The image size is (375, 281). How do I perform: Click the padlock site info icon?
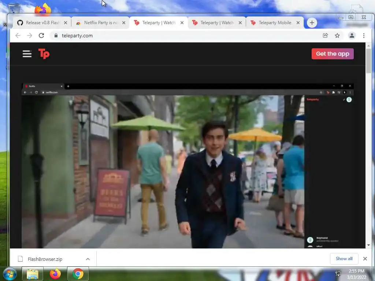tap(56, 35)
